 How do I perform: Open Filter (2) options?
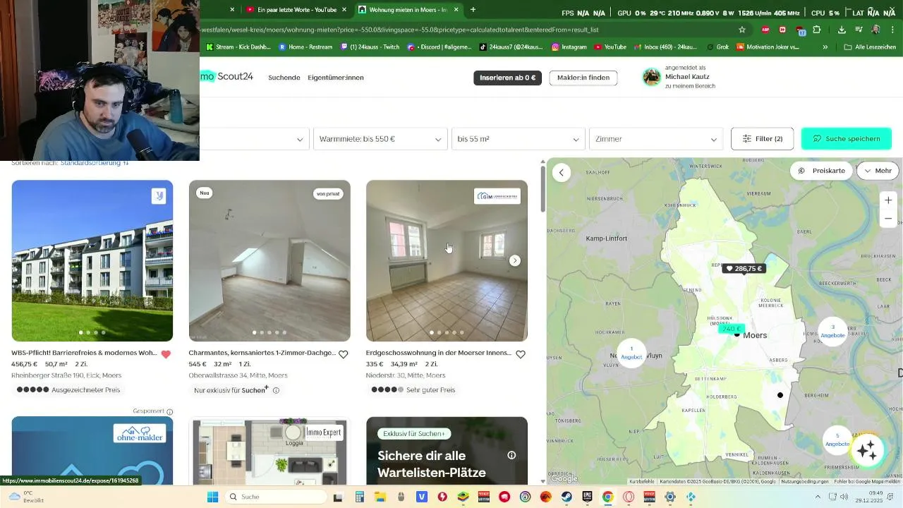762,139
